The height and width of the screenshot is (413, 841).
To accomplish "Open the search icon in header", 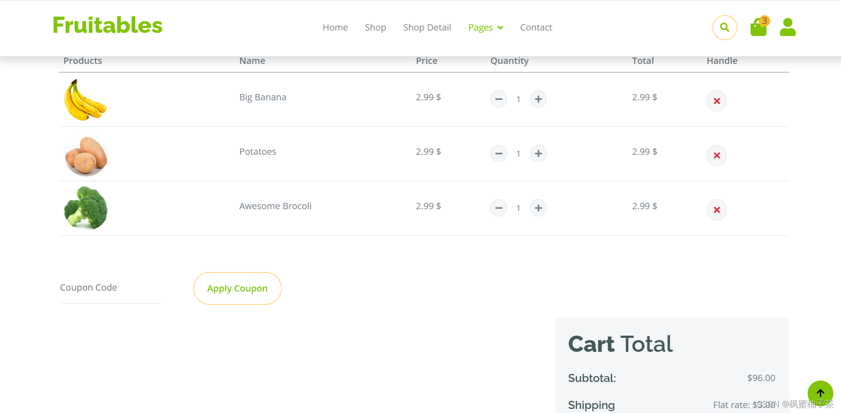I will click(725, 27).
